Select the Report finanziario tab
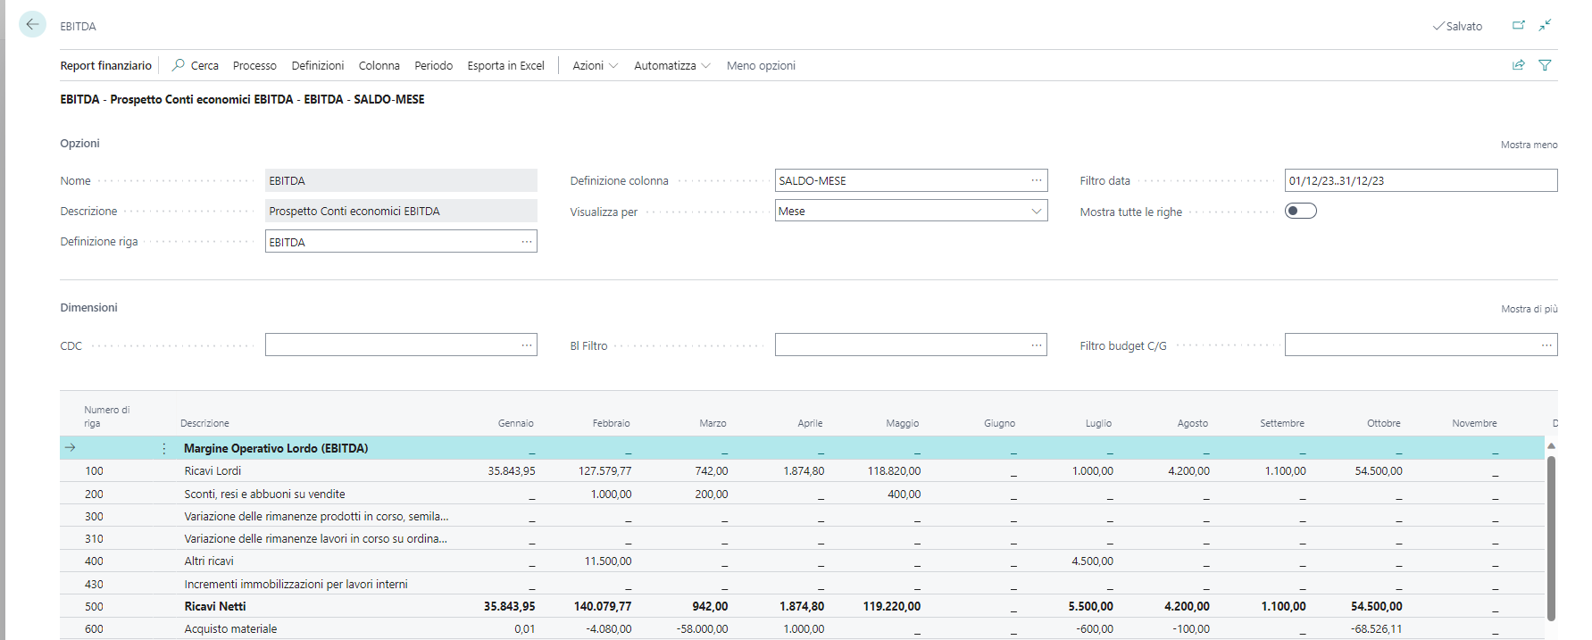1592x640 pixels. point(105,65)
